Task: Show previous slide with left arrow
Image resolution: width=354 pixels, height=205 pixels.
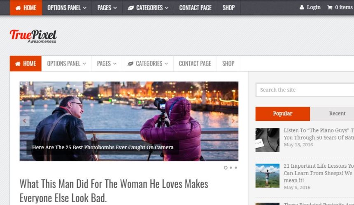Action: coord(25,121)
